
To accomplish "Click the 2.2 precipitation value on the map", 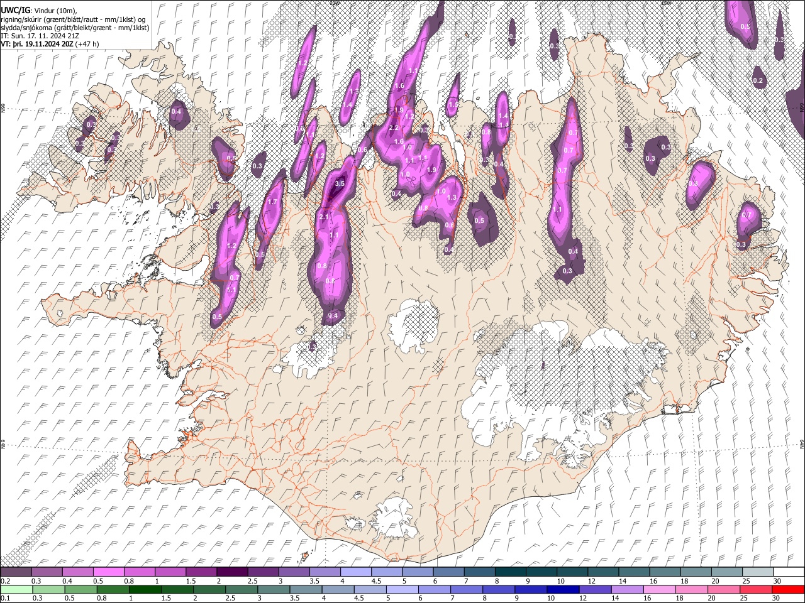I will pos(394,128).
